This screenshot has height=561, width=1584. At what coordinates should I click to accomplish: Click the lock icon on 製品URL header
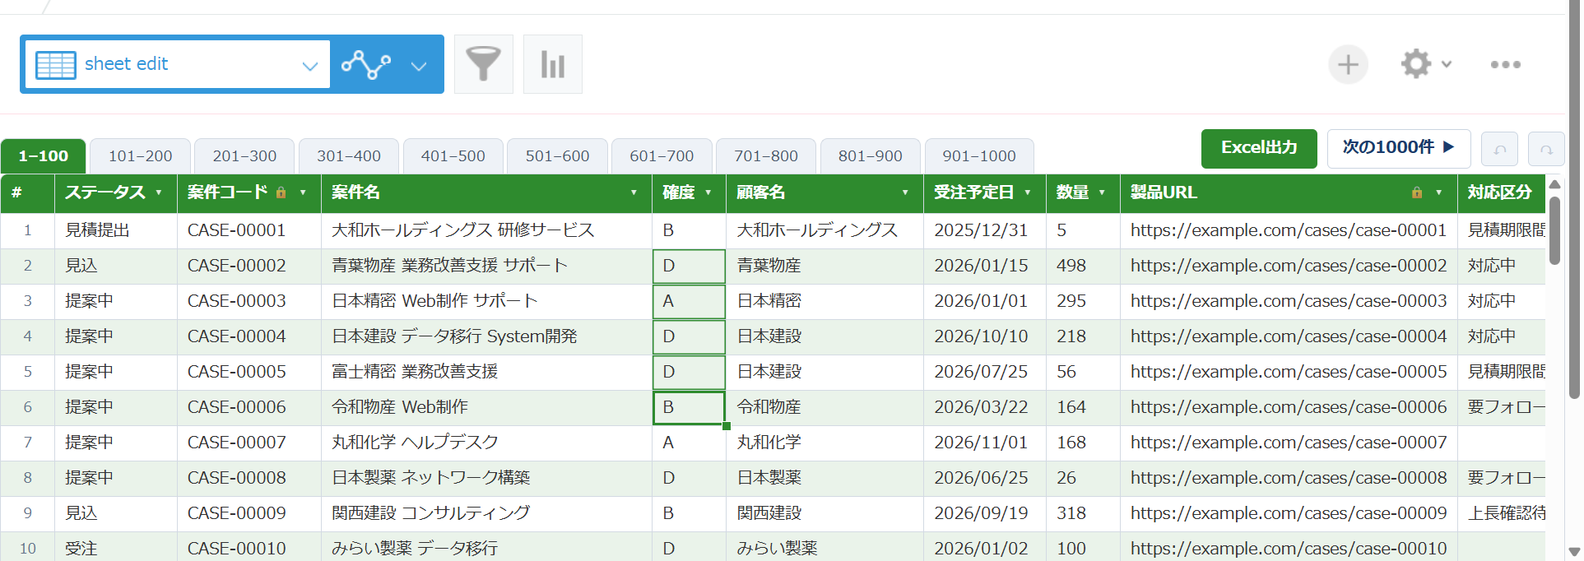pos(1417,192)
